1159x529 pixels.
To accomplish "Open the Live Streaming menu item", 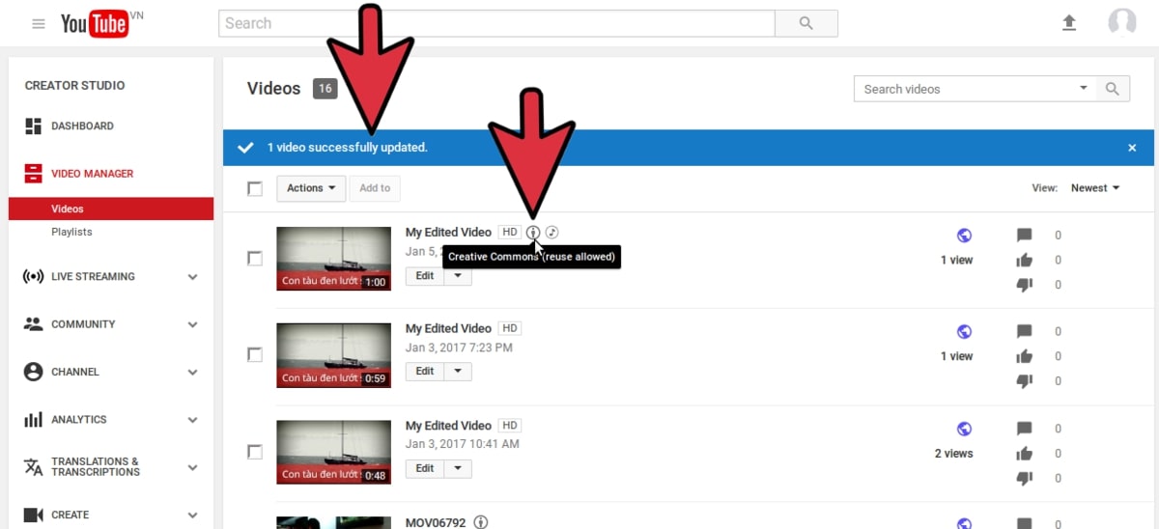I will [93, 276].
